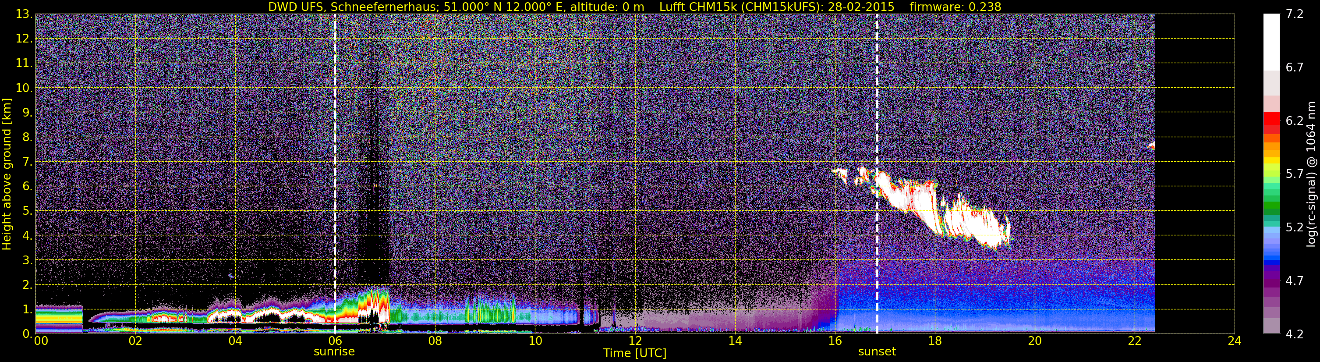The image size is (1320, 362).
Task: Click the "Lufft CHM15k (CHM15kUFS): 28-02-2015" title text
Action: pyautogui.click(x=777, y=7)
